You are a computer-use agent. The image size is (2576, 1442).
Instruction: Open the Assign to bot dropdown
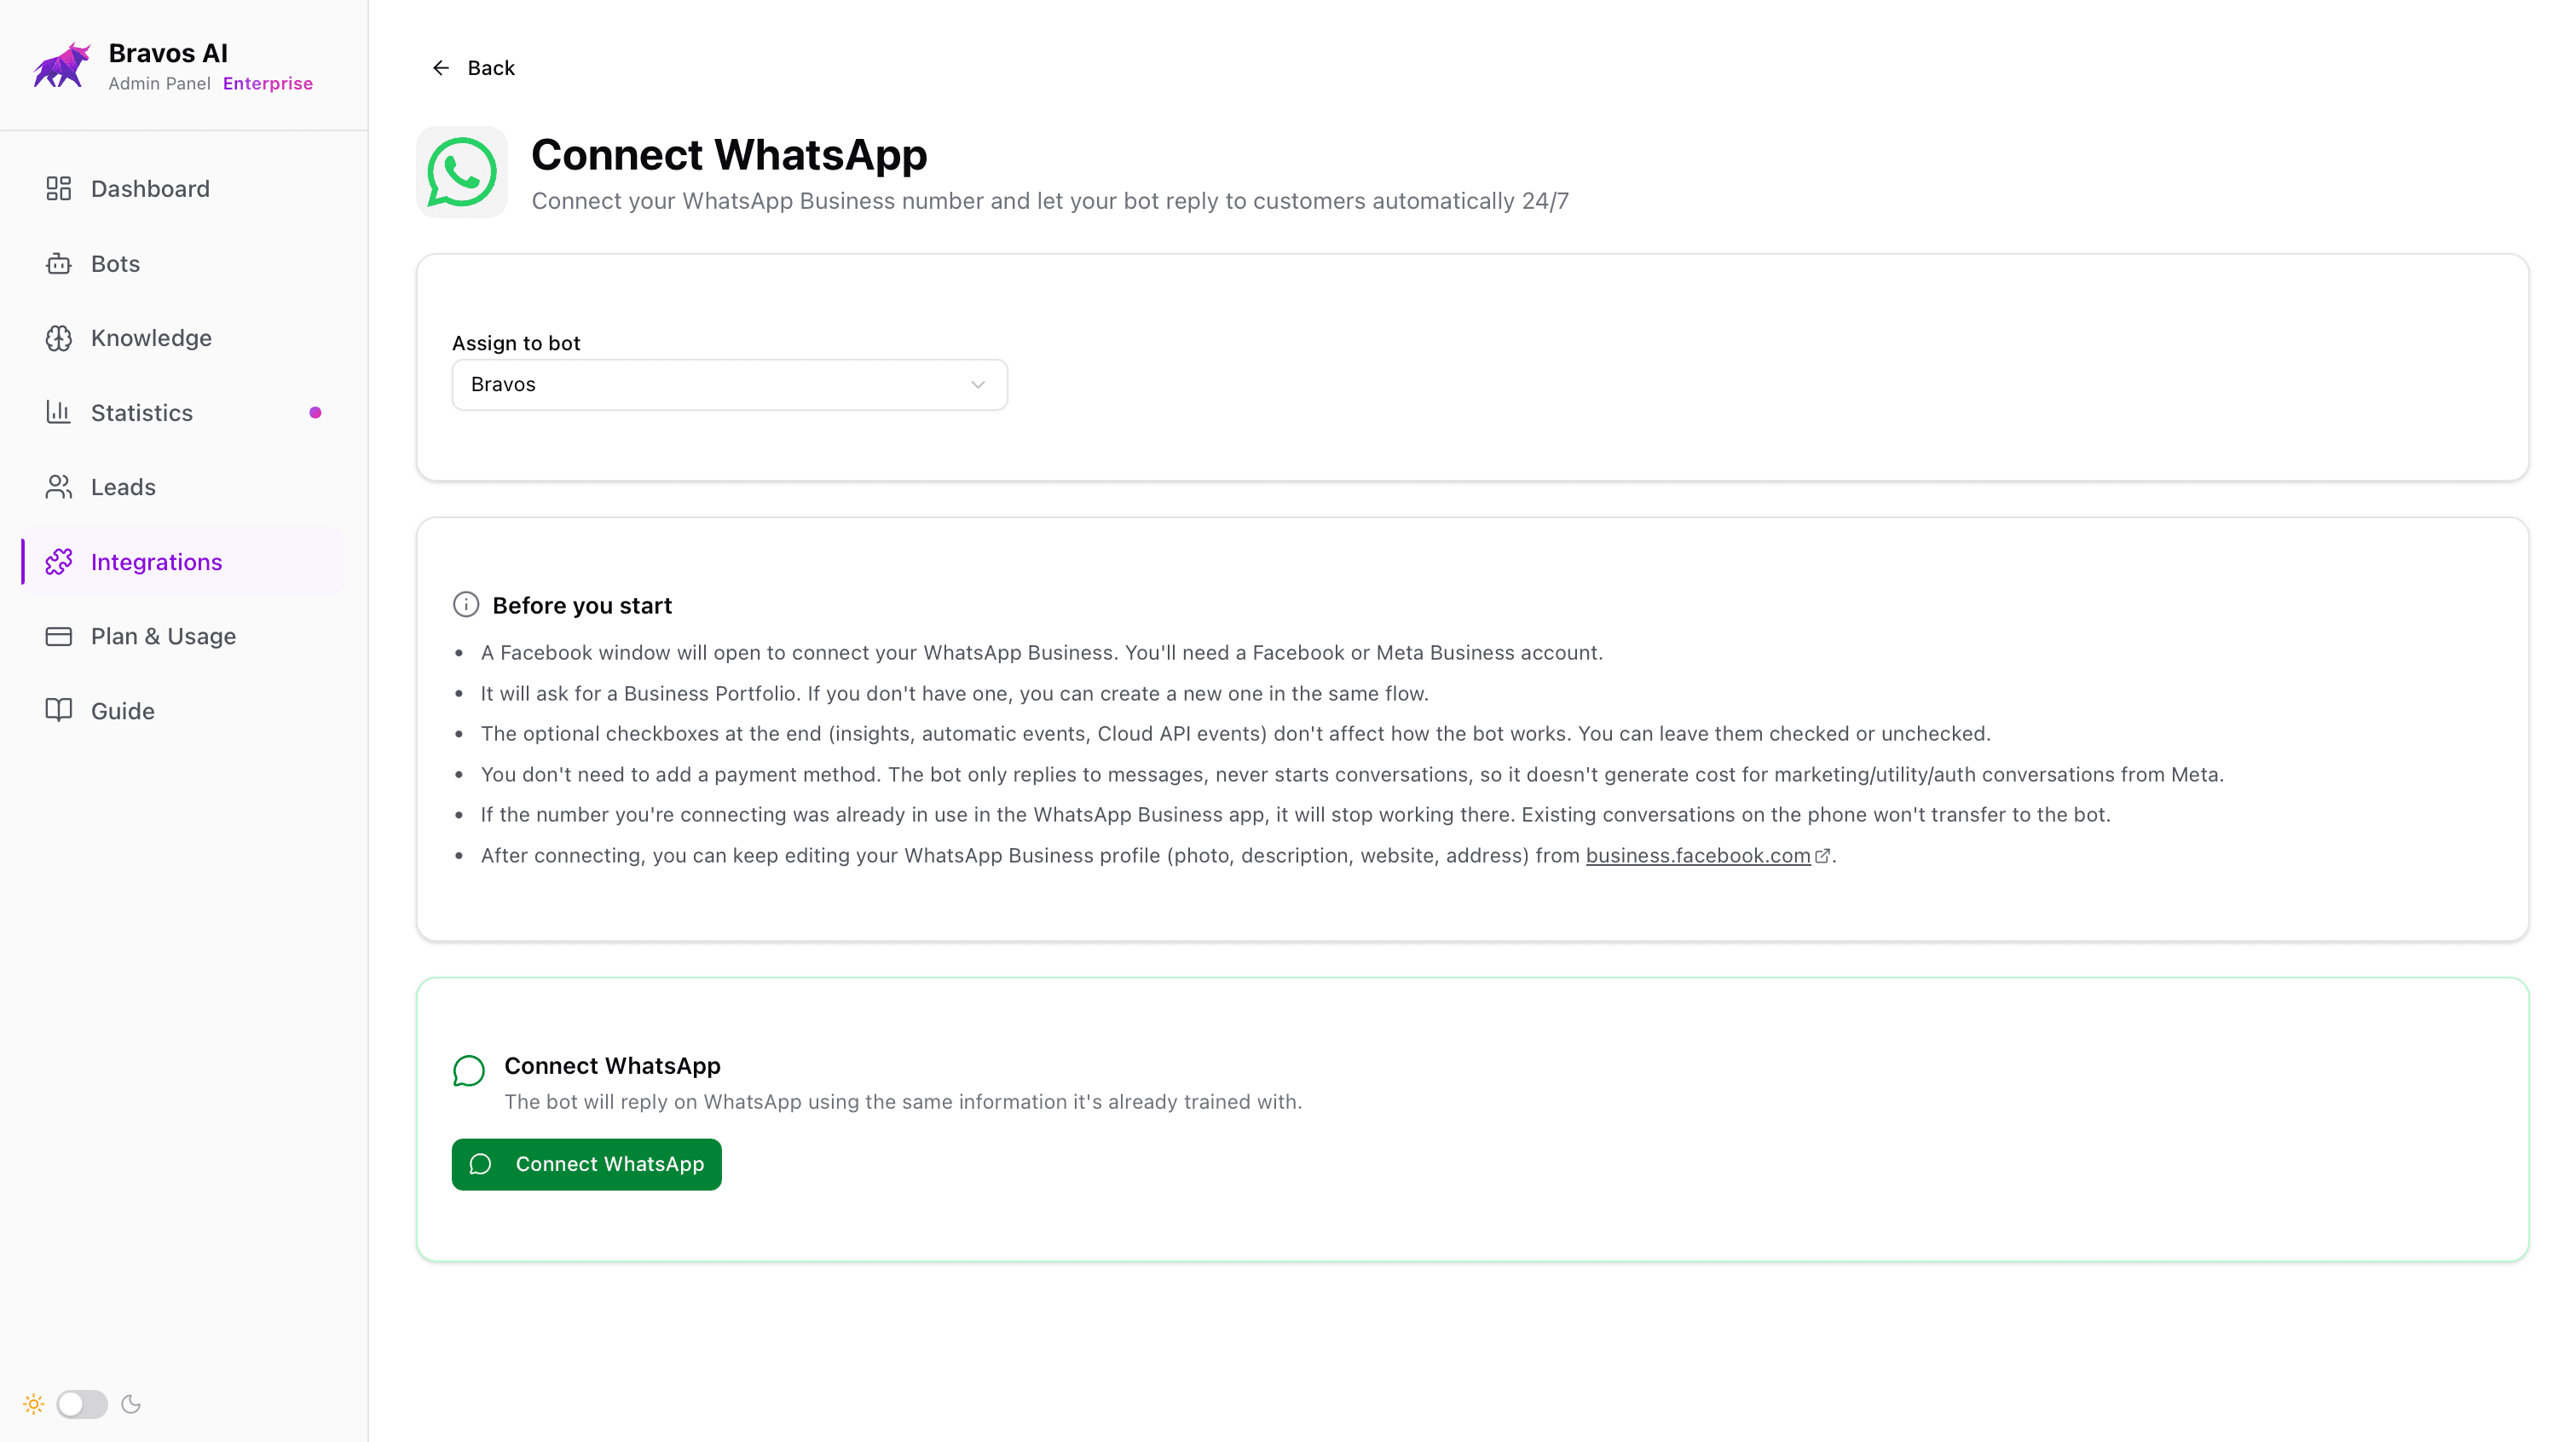click(730, 385)
